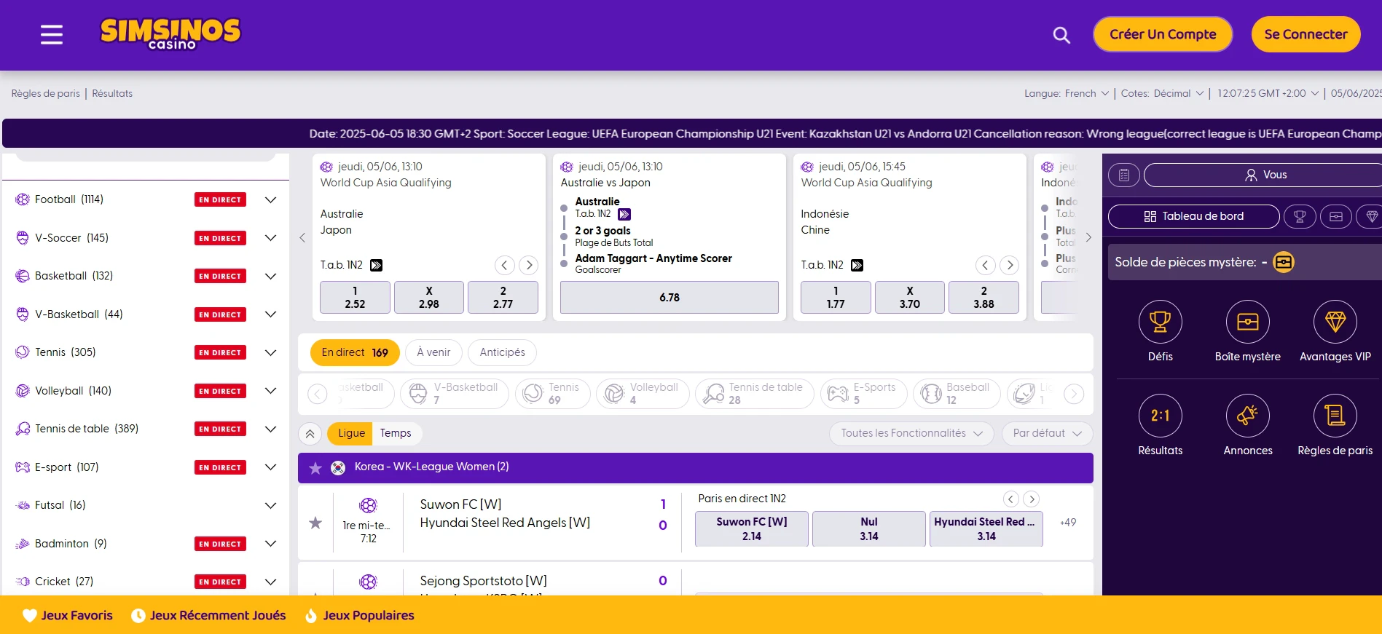
Task: Select odds 3.88 for Chine win
Action: pos(984,298)
